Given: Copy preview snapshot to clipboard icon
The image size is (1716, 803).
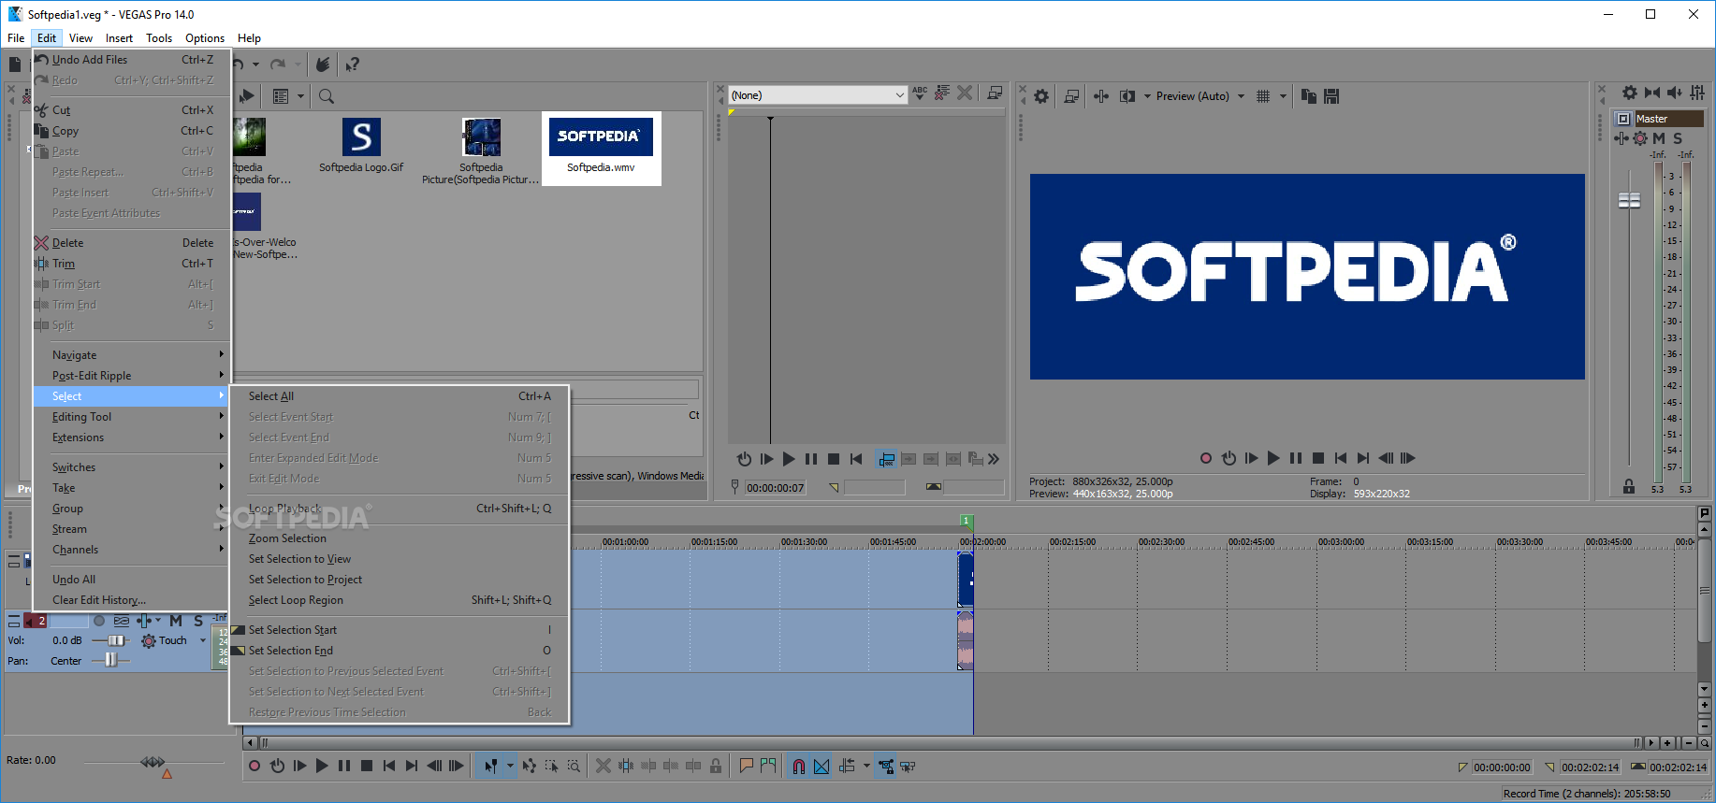Looking at the screenshot, I should (x=1309, y=95).
